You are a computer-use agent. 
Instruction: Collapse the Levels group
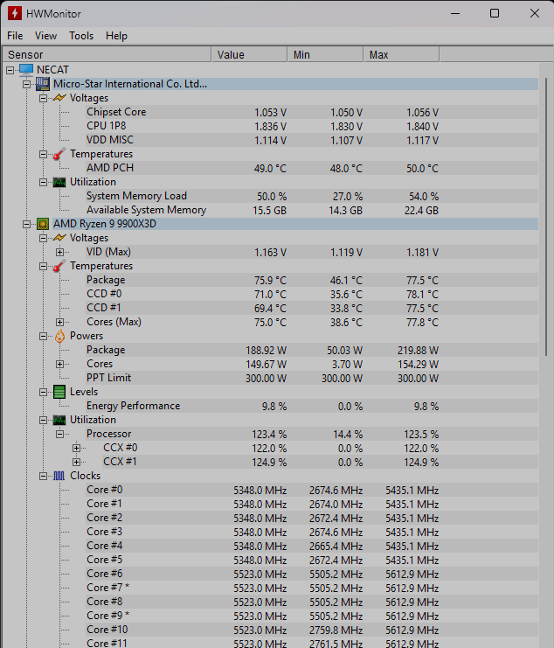point(43,392)
